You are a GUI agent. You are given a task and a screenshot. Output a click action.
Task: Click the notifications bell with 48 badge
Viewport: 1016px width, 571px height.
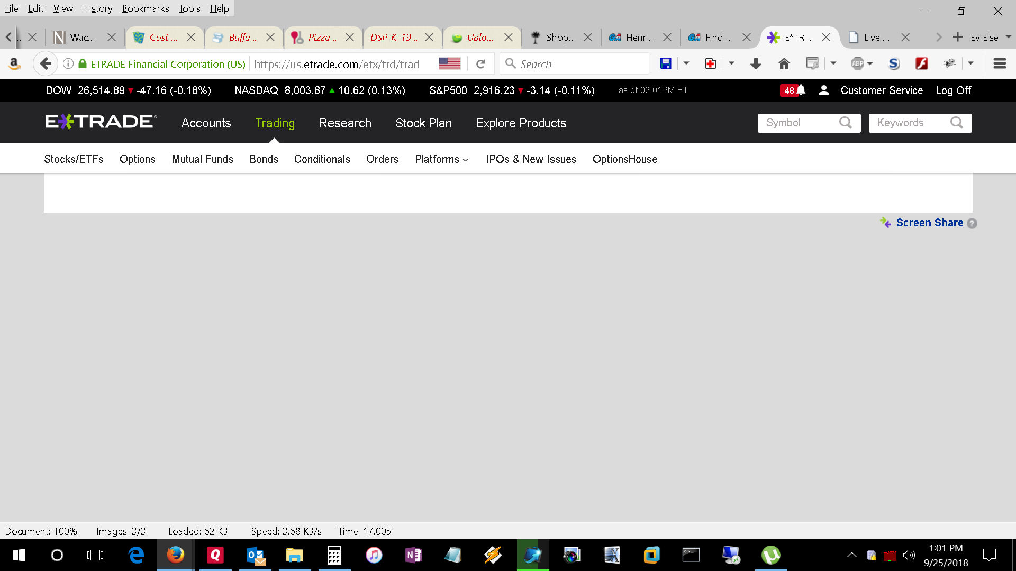click(793, 90)
